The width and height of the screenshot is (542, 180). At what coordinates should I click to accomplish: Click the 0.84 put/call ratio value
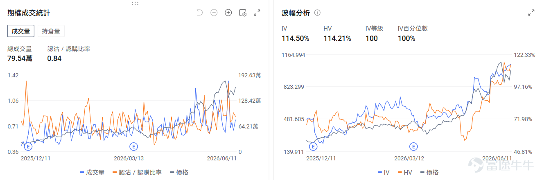[54, 58]
